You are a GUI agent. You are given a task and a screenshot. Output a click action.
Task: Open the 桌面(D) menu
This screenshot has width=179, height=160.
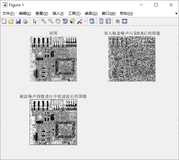click(x=91, y=14)
